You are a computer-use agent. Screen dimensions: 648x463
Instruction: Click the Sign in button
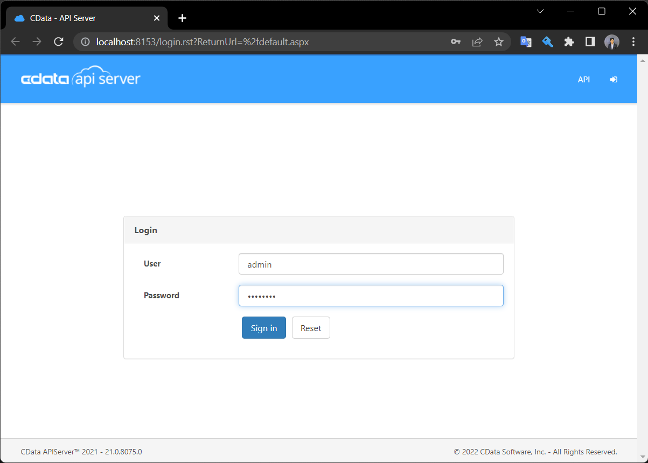click(264, 328)
